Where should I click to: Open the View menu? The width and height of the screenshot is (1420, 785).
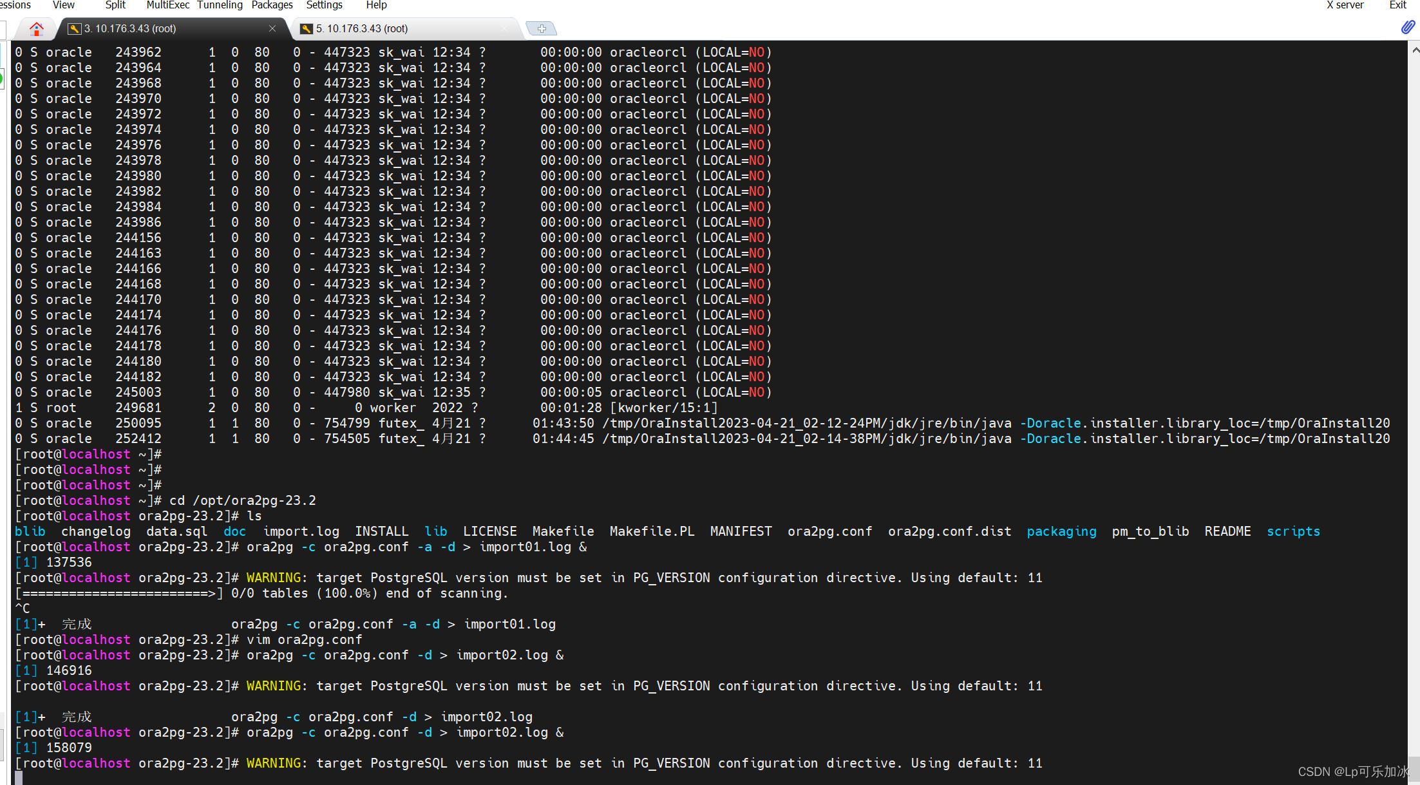tap(63, 5)
